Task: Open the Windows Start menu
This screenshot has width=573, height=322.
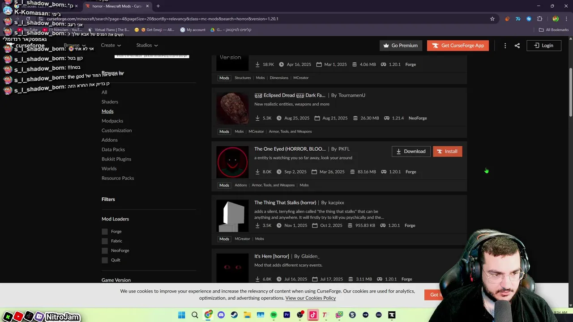Action: (x=181, y=315)
